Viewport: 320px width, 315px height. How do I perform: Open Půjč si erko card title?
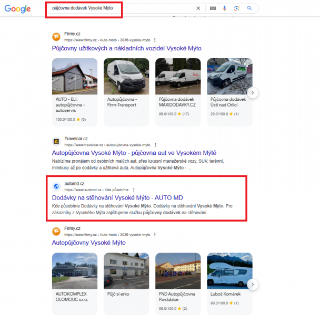click(118, 294)
